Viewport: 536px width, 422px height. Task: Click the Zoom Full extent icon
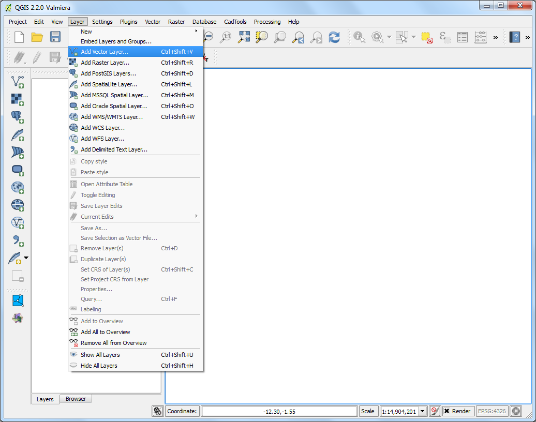point(244,37)
